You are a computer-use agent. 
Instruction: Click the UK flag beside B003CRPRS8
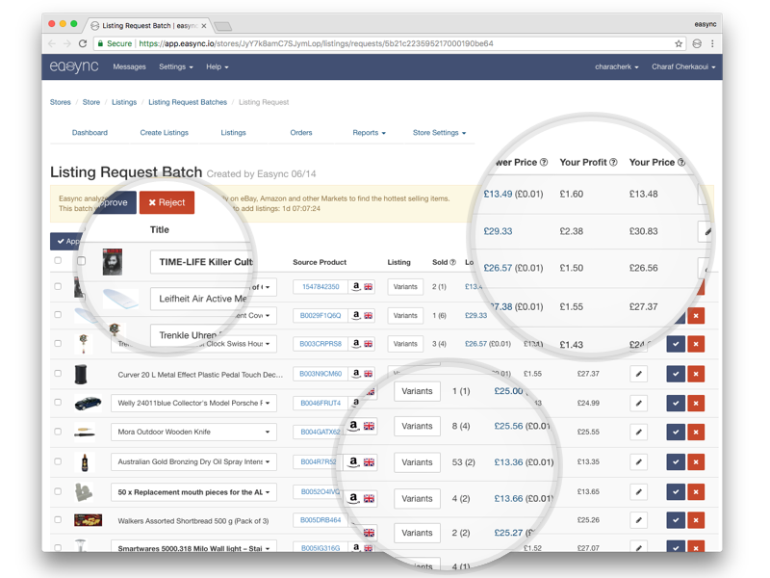pyautogui.click(x=368, y=344)
